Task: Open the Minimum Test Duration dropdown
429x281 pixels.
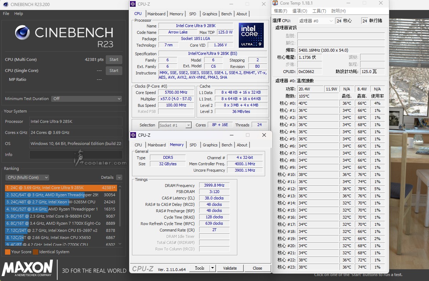Action: [x=87, y=99]
